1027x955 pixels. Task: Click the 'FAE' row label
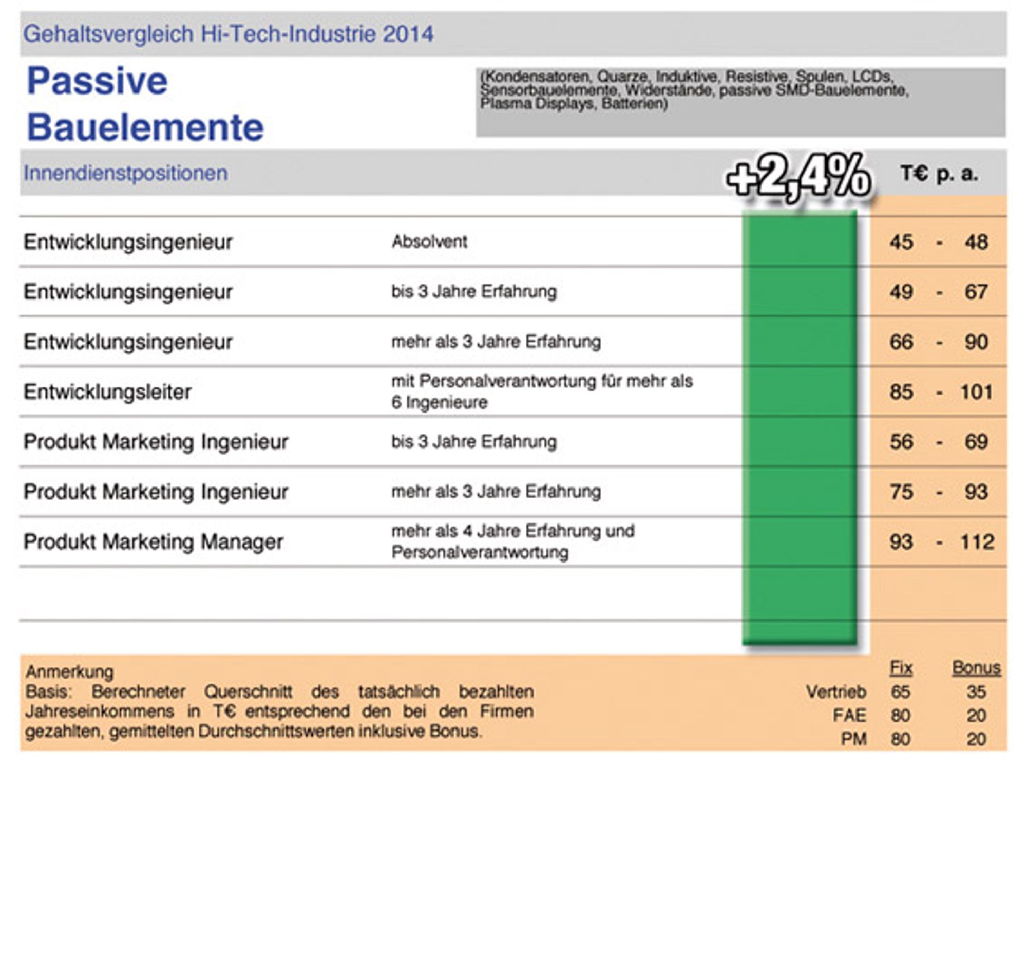[849, 716]
